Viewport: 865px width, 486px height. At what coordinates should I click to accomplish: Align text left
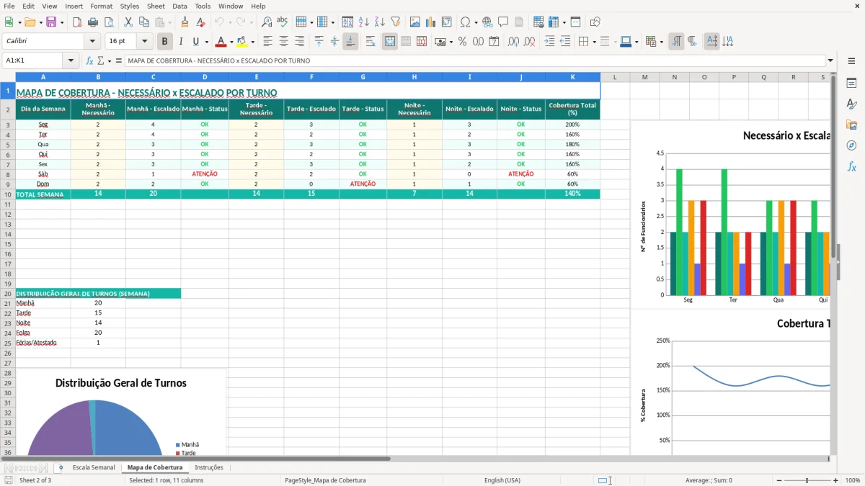(x=267, y=42)
